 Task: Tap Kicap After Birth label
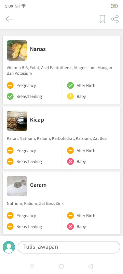pos(86,150)
